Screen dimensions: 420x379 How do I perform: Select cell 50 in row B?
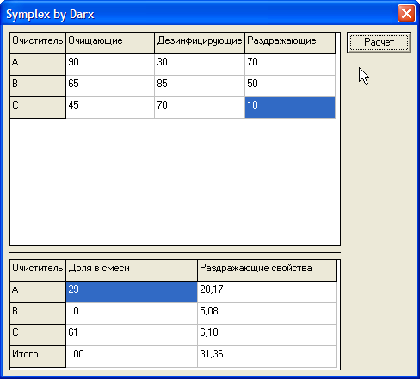[290, 86]
